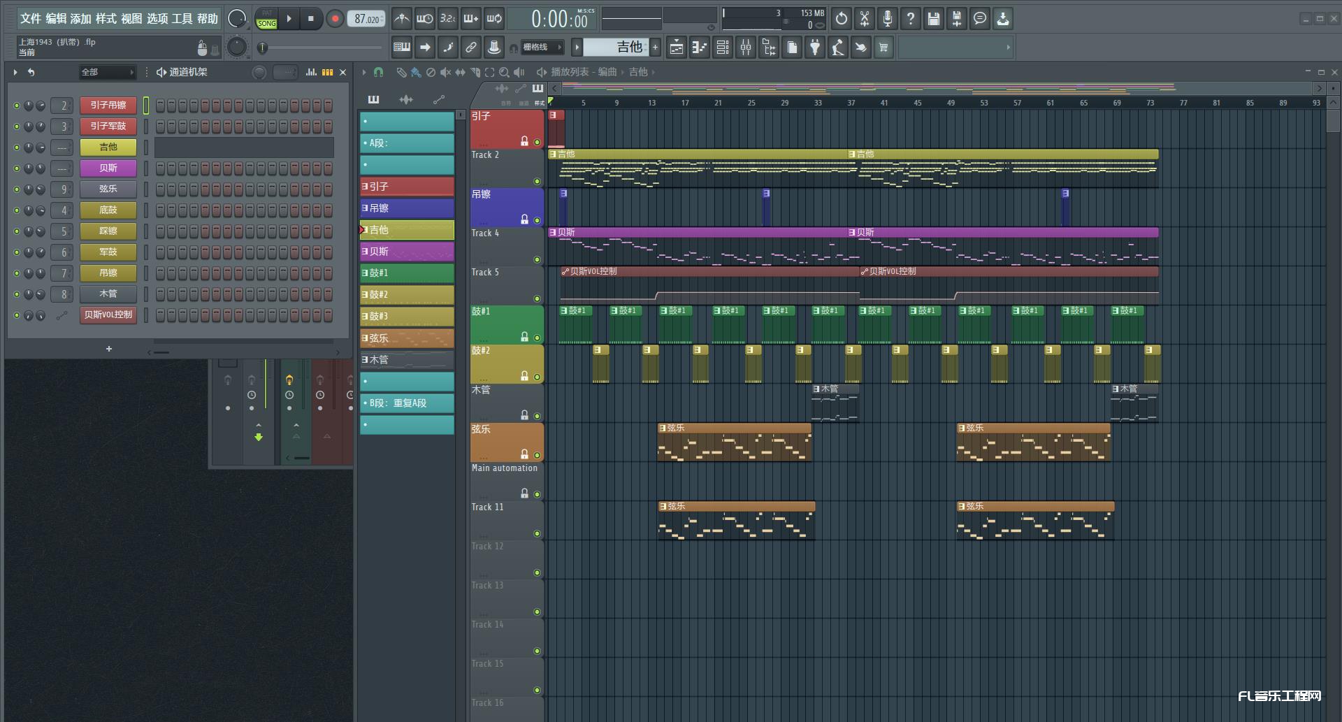The image size is (1342, 722).
Task: Select the Slip tool in playlist
Action: point(460,72)
